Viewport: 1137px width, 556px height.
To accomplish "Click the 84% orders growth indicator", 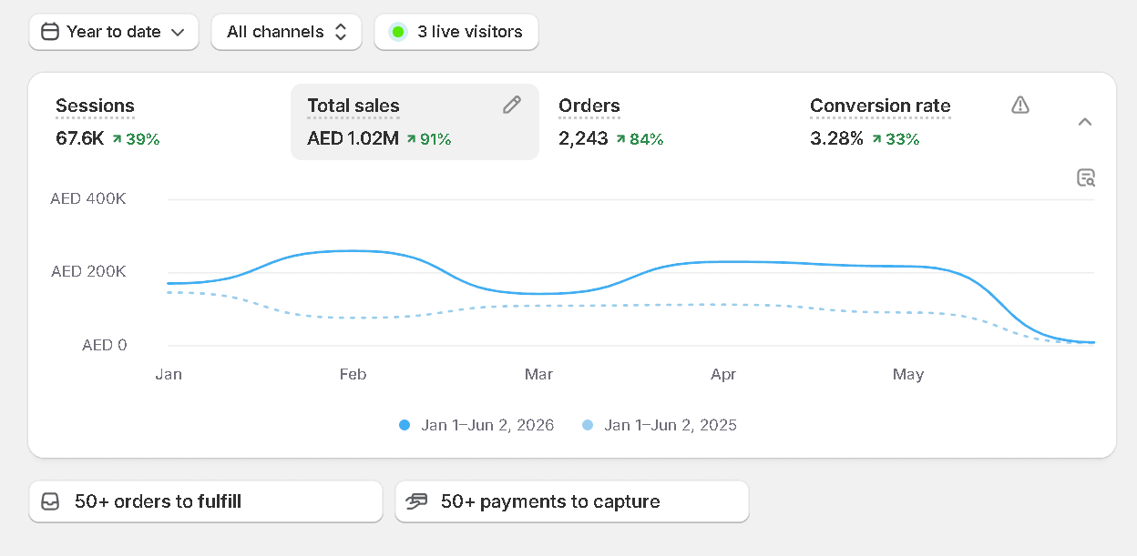I will pyautogui.click(x=640, y=139).
